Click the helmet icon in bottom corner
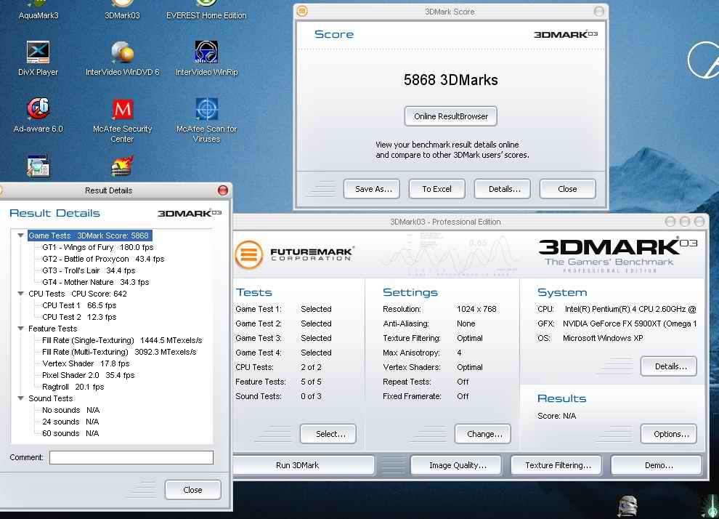 (627, 507)
